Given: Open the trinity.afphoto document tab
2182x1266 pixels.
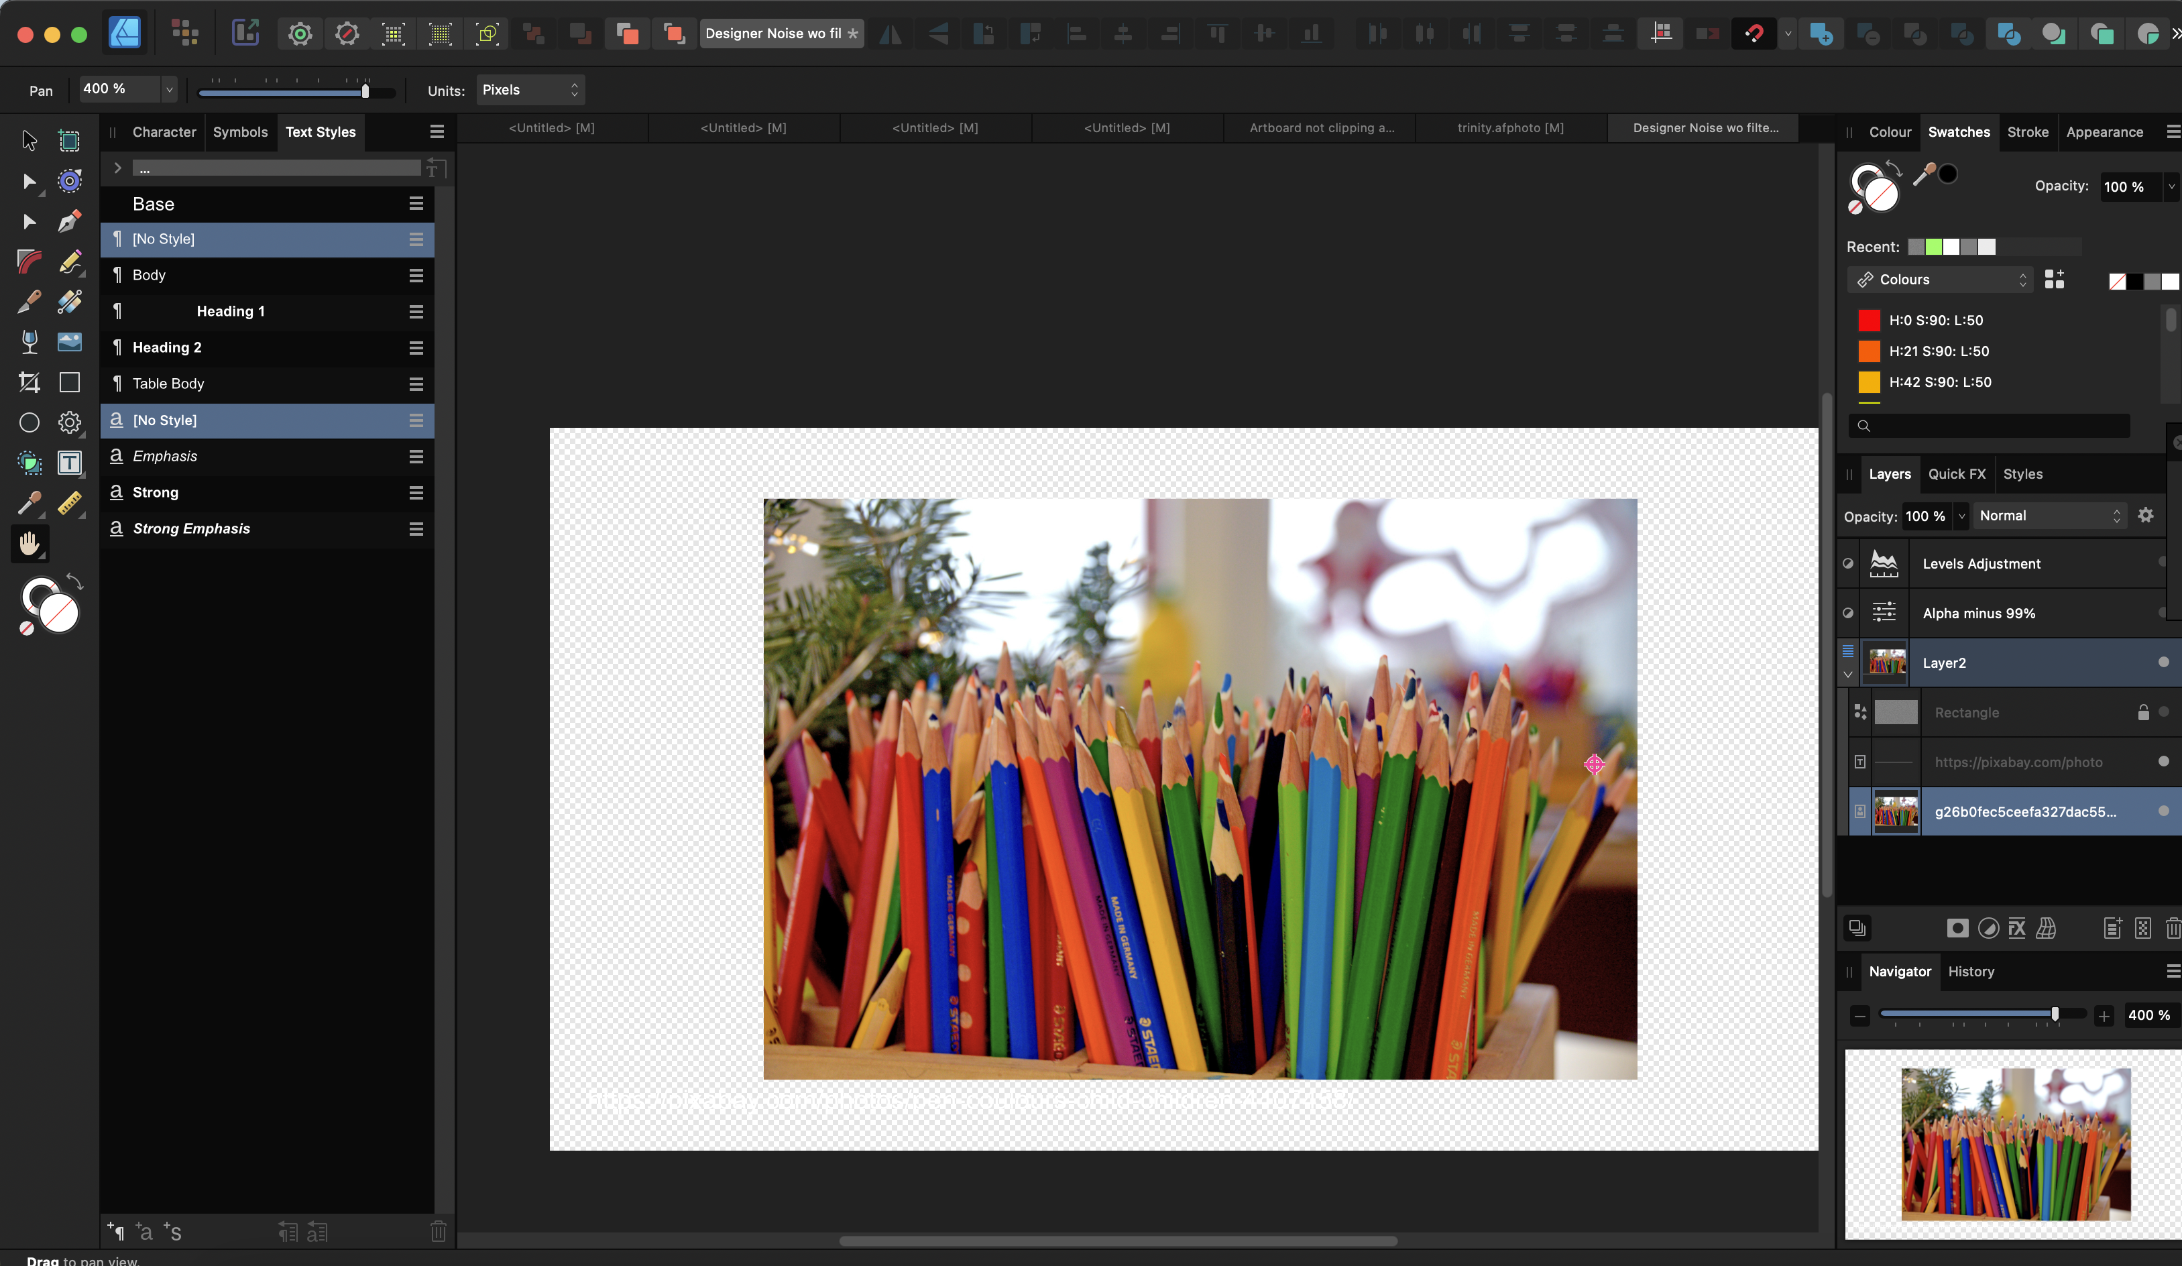Looking at the screenshot, I should (1510, 127).
